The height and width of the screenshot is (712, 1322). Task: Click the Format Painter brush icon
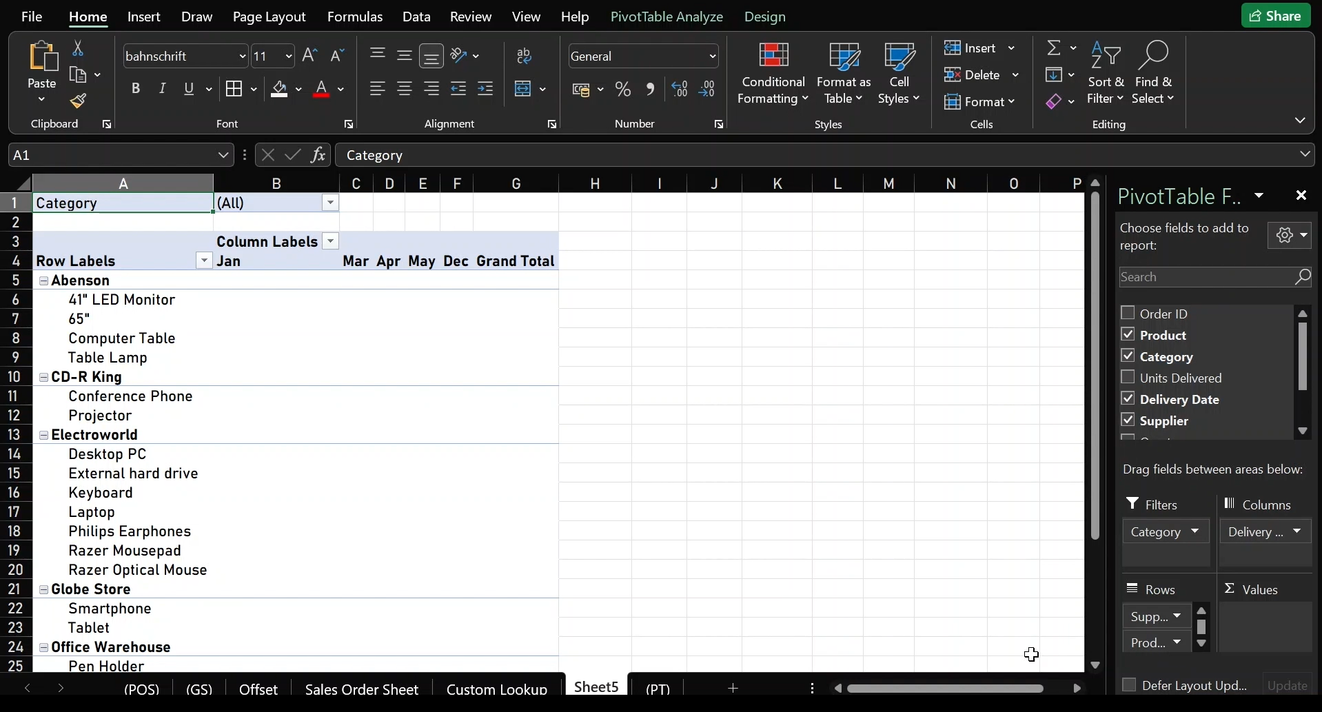point(78,102)
